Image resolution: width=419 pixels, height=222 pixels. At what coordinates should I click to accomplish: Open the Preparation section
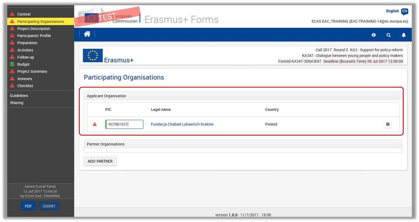[27, 43]
